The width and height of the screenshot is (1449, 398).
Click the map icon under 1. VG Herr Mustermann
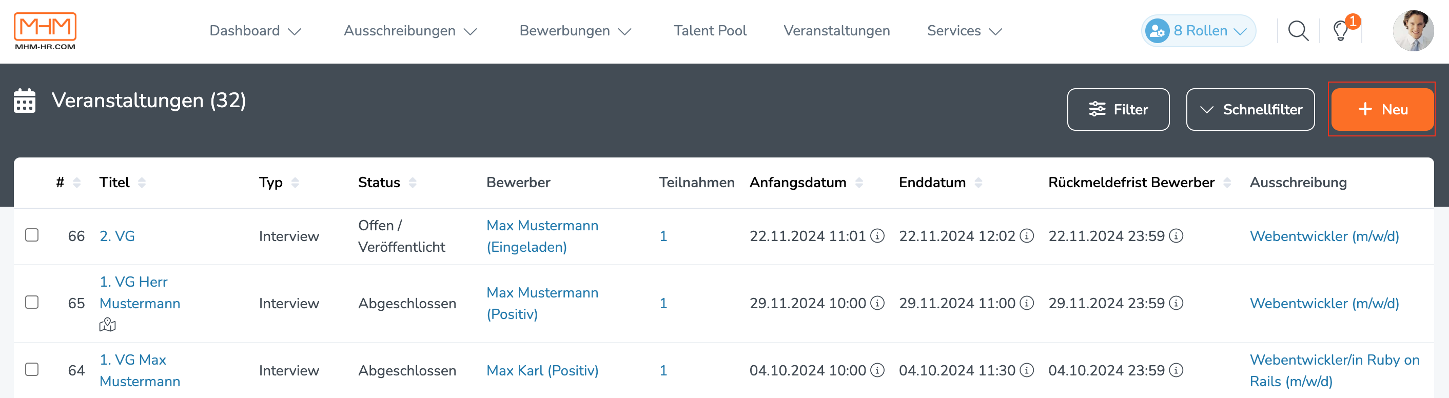(107, 325)
